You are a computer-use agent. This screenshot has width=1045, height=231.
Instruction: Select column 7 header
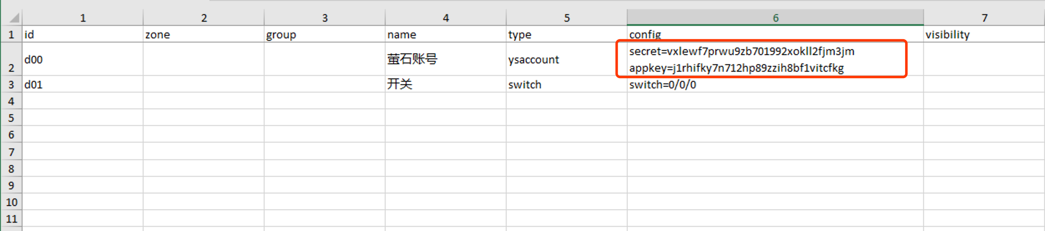984,18
